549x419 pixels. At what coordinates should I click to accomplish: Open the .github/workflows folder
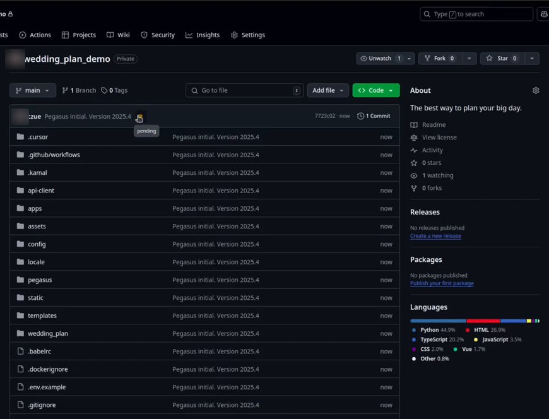click(54, 155)
